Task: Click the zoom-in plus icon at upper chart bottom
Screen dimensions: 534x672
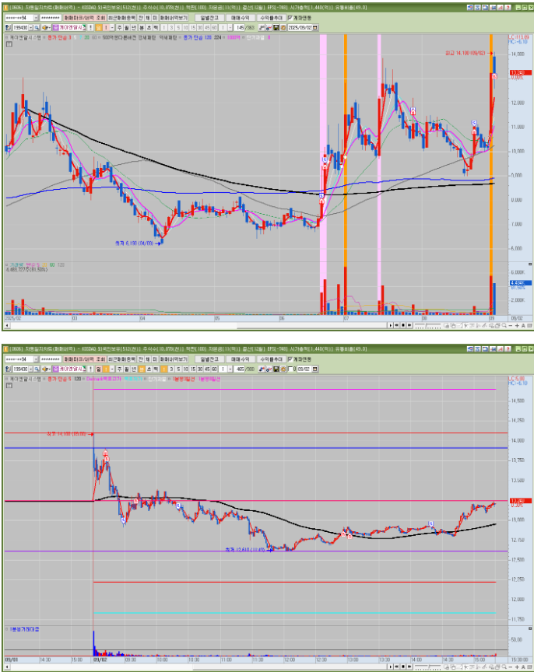Action: (517, 326)
